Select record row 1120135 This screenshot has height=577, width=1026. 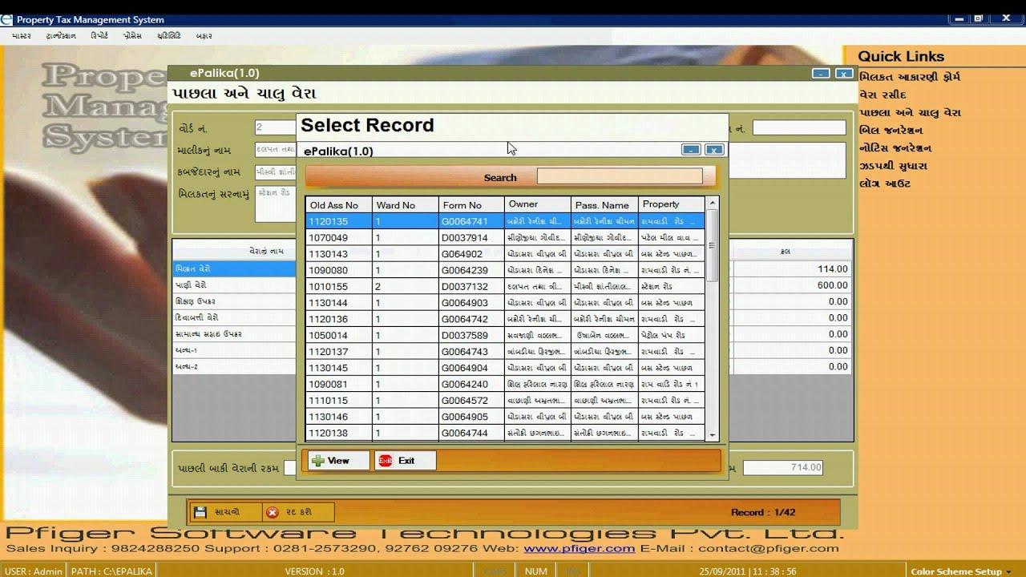tap(505, 221)
